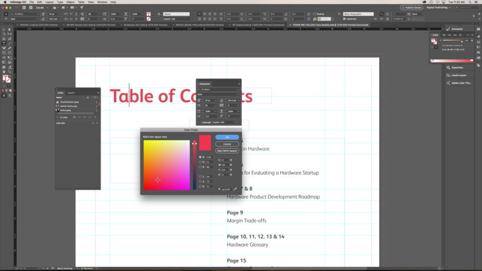The height and width of the screenshot is (271, 482).
Task: Click the hex color value input field
Action: tap(226, 189)
